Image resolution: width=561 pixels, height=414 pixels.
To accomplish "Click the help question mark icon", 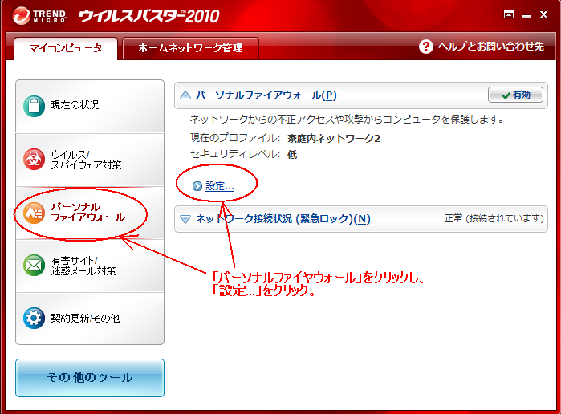I will click(x=426, y=47).
